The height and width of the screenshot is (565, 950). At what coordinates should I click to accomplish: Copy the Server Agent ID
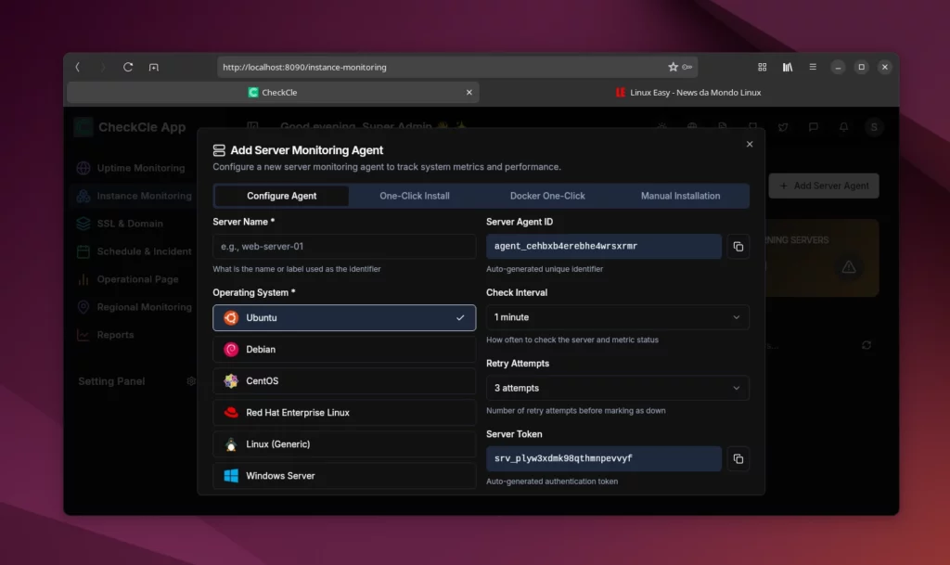[738, 247]
